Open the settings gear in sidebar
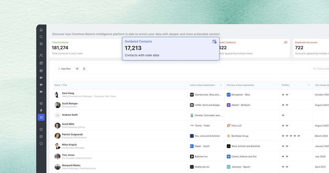The width and height of the screenshot is (329, 173). point(41,136)
